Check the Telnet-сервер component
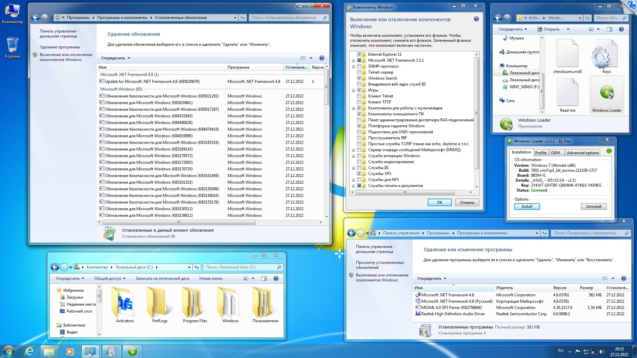 (x=359, y=72)
